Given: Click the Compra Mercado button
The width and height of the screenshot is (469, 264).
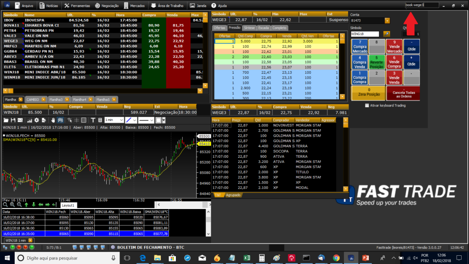Looking at the screenshot, I should 360,47.
